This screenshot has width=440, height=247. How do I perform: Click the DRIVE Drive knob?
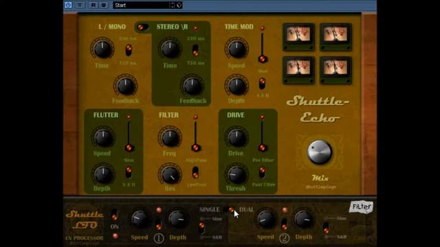click(236, 137)
